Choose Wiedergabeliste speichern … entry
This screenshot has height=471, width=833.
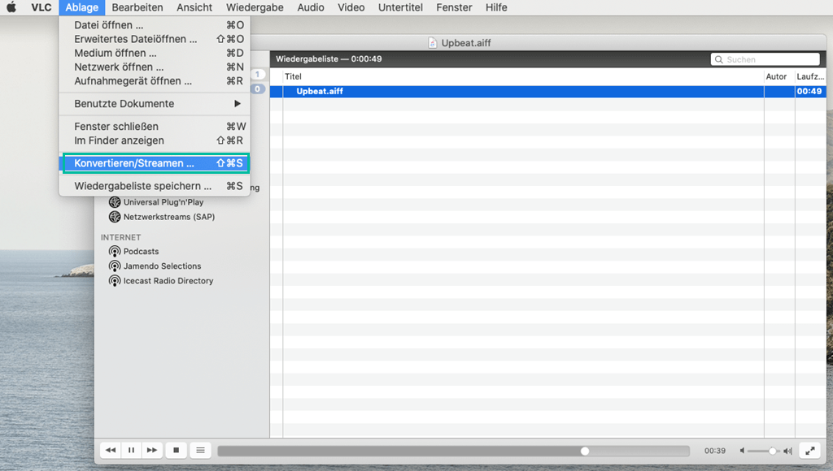[x=155, y=186]
